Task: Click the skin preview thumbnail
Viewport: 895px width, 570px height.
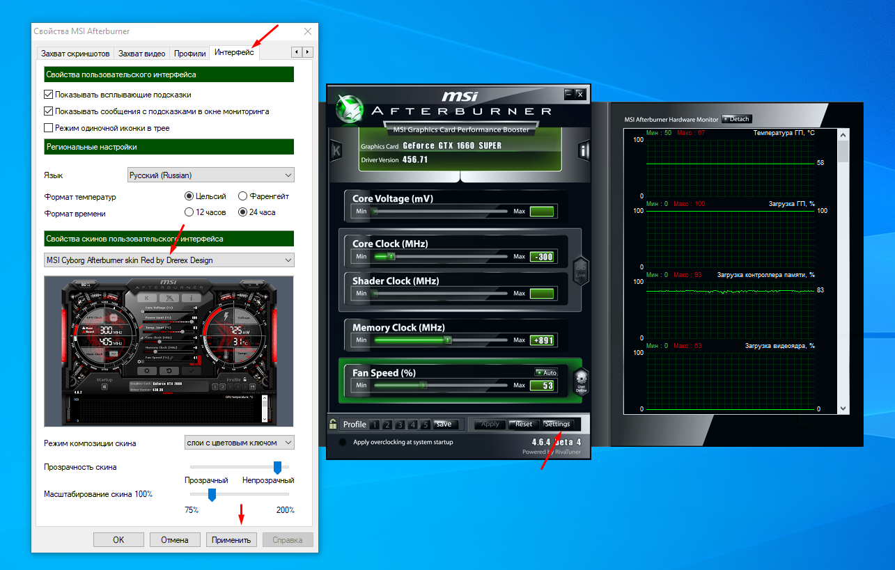Action: (169, 351)
